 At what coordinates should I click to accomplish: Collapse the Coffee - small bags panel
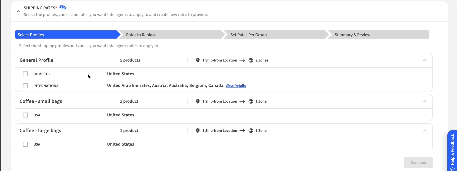tap(424, 101)
